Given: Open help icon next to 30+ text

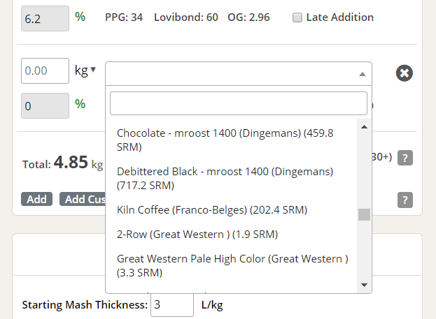Looking at the screenshot, I should click(405, 158).
